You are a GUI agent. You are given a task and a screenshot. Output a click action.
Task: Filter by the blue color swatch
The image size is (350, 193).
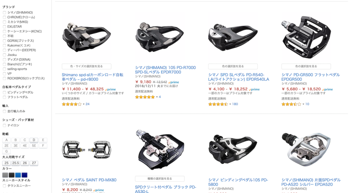pyautogui.click(x=18, y=175)
